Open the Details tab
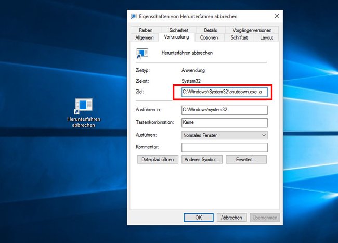Image resolution: width=338 pixels, height=243 pixels. [x=211, y=30]
